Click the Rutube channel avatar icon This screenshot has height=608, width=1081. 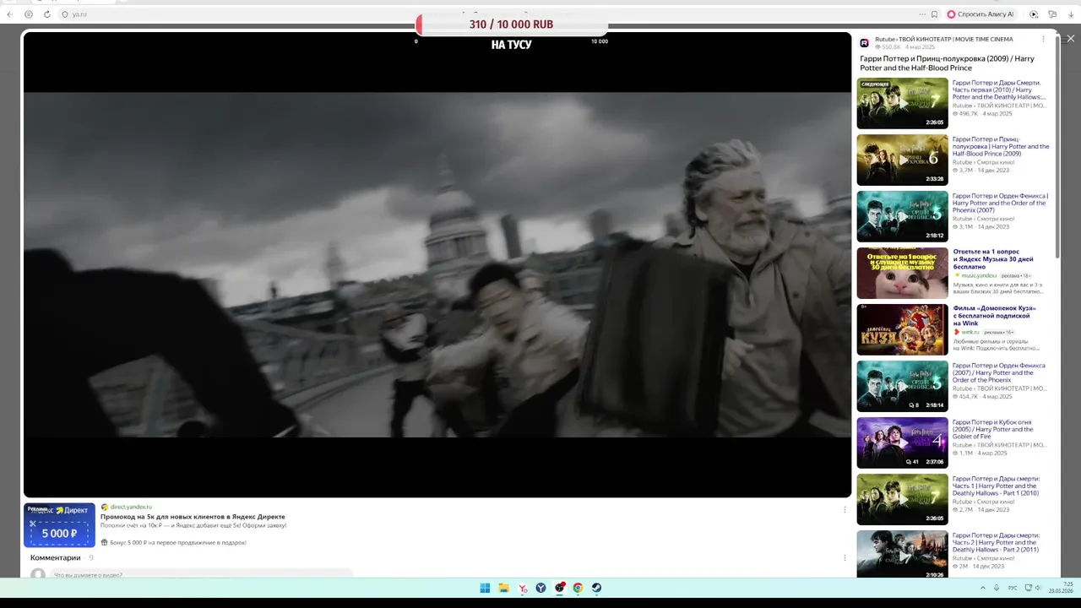[865, 43]
